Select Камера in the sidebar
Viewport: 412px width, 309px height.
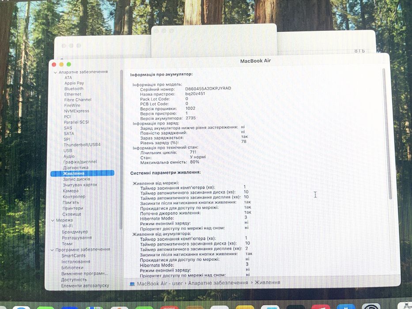pos(71,191)
